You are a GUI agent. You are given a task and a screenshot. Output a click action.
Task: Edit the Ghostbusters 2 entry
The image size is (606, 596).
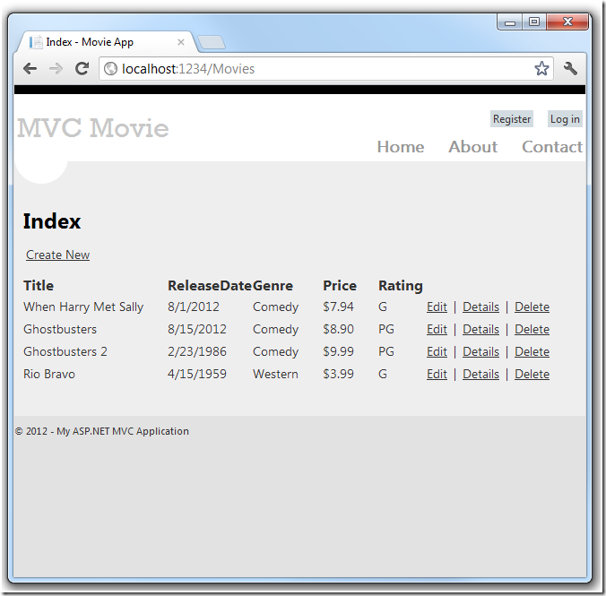[437, 352]
